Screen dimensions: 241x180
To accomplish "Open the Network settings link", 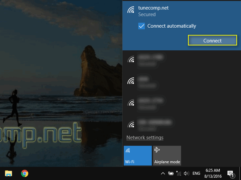I will click(x=145, y=138).
